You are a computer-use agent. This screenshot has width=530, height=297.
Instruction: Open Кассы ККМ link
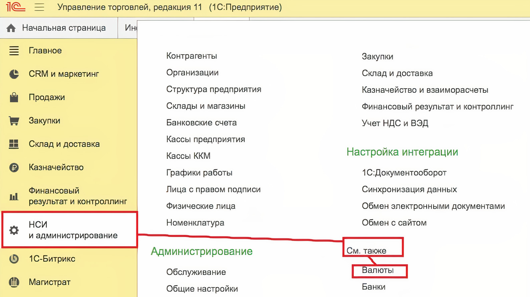coord(189,156)
